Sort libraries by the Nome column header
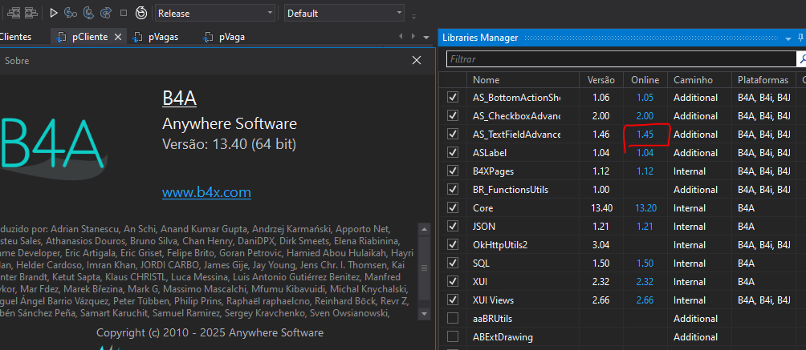 (x=523, y=80)
